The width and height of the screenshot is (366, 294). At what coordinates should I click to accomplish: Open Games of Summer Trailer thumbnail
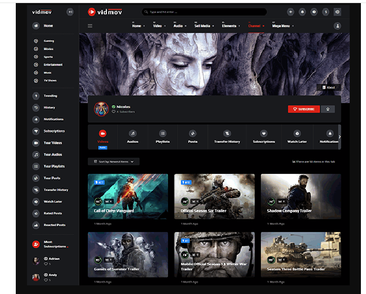(128, 254)
